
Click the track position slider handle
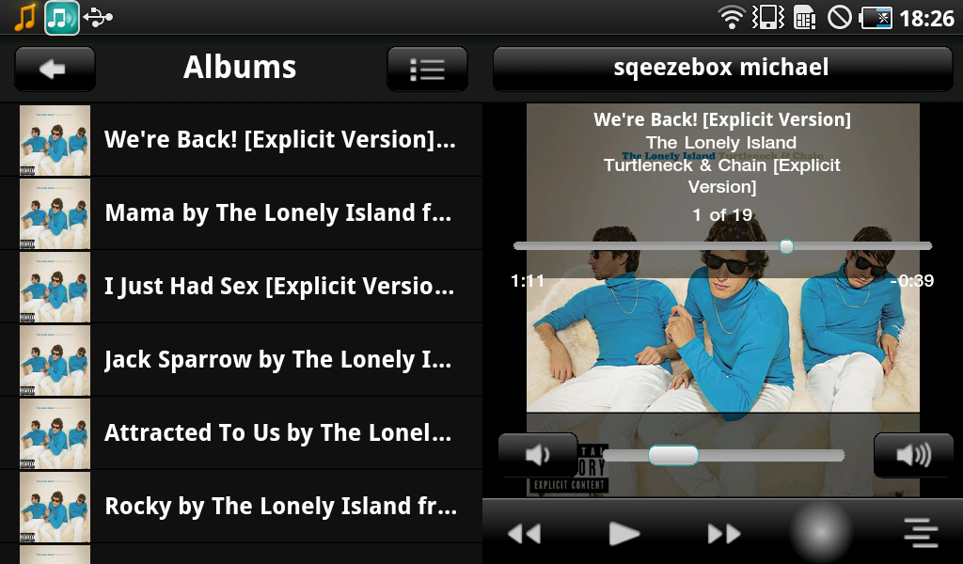pos(786,246)
